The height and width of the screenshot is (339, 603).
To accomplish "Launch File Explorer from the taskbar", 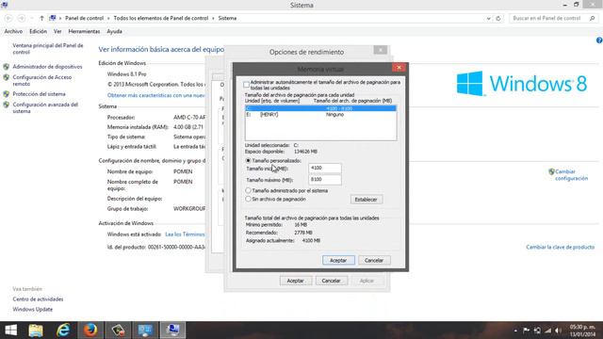I will coord(36,331).
